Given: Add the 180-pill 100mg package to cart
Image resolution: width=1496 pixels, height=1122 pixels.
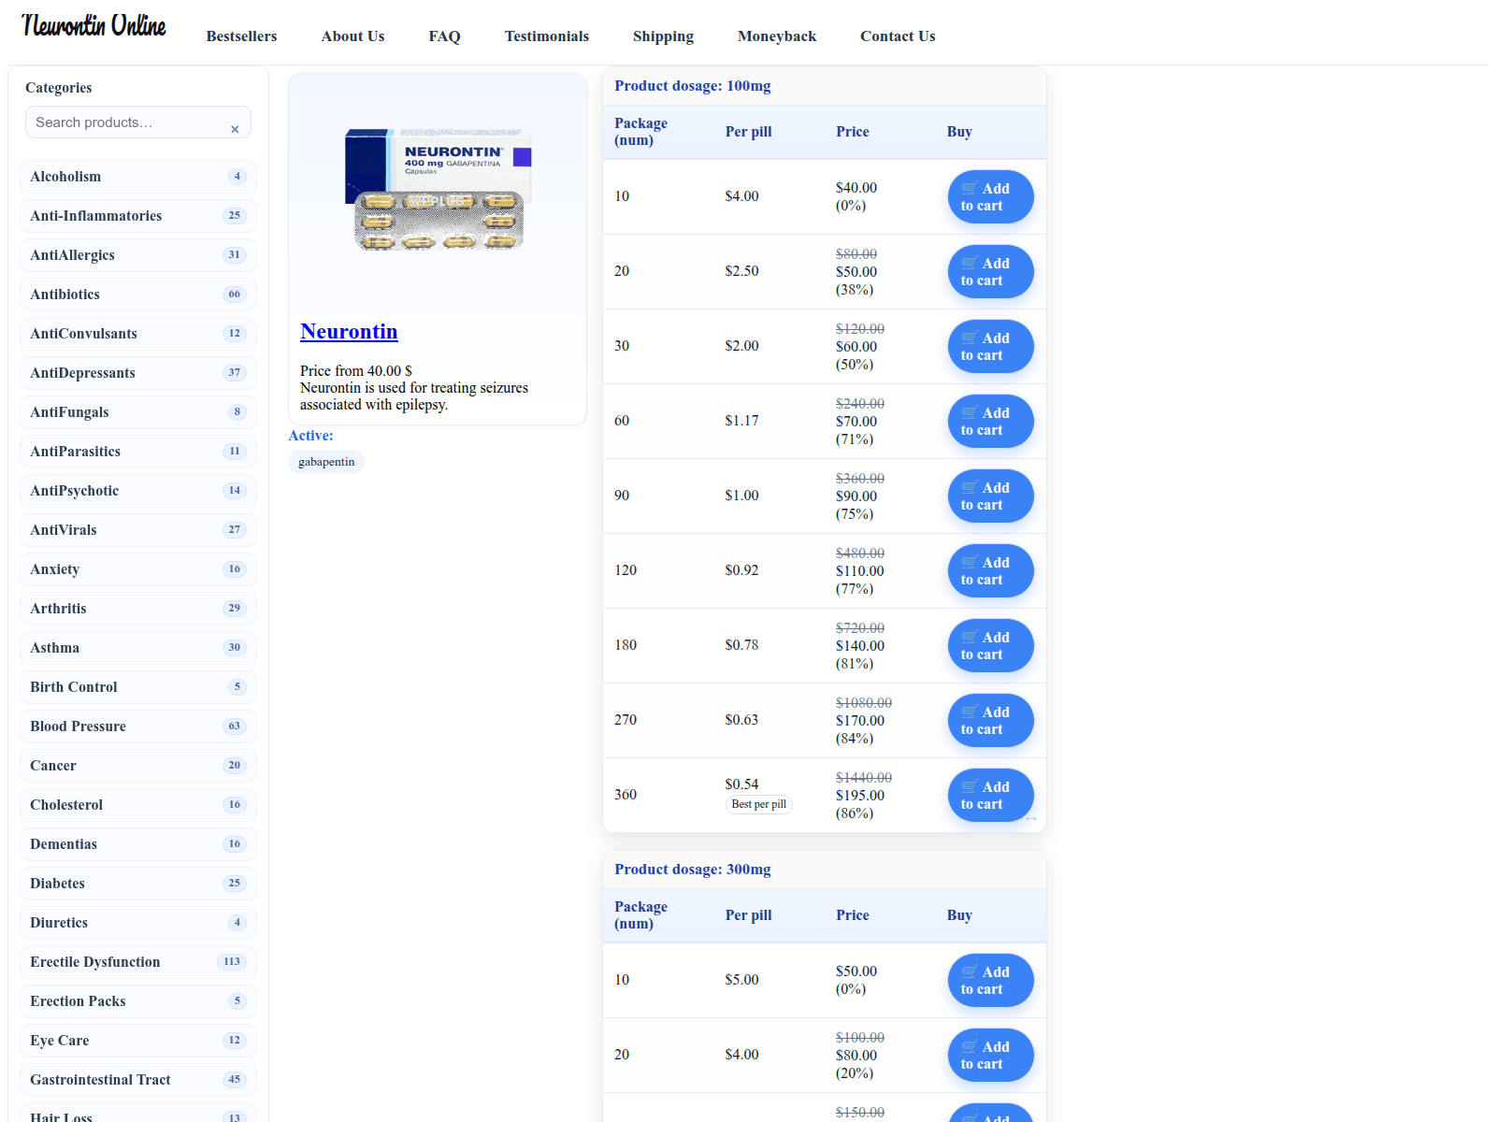Looking at the screenshot, I should click(x=990, y=646).
